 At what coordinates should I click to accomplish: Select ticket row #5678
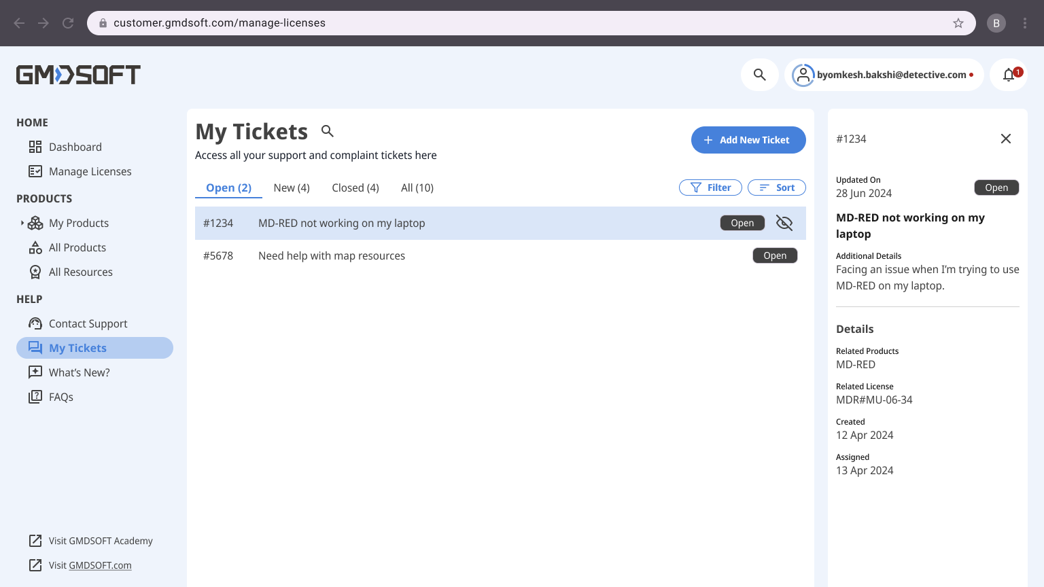[x=500, y=255]
